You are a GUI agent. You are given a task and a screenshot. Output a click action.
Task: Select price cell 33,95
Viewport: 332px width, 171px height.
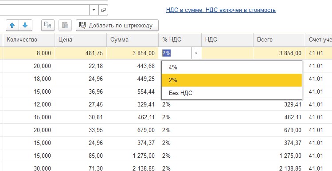(81, 130)
